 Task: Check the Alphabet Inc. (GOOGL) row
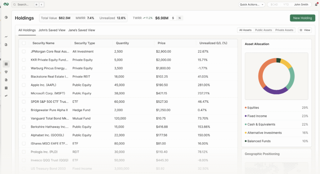click(x=24, y=135)
